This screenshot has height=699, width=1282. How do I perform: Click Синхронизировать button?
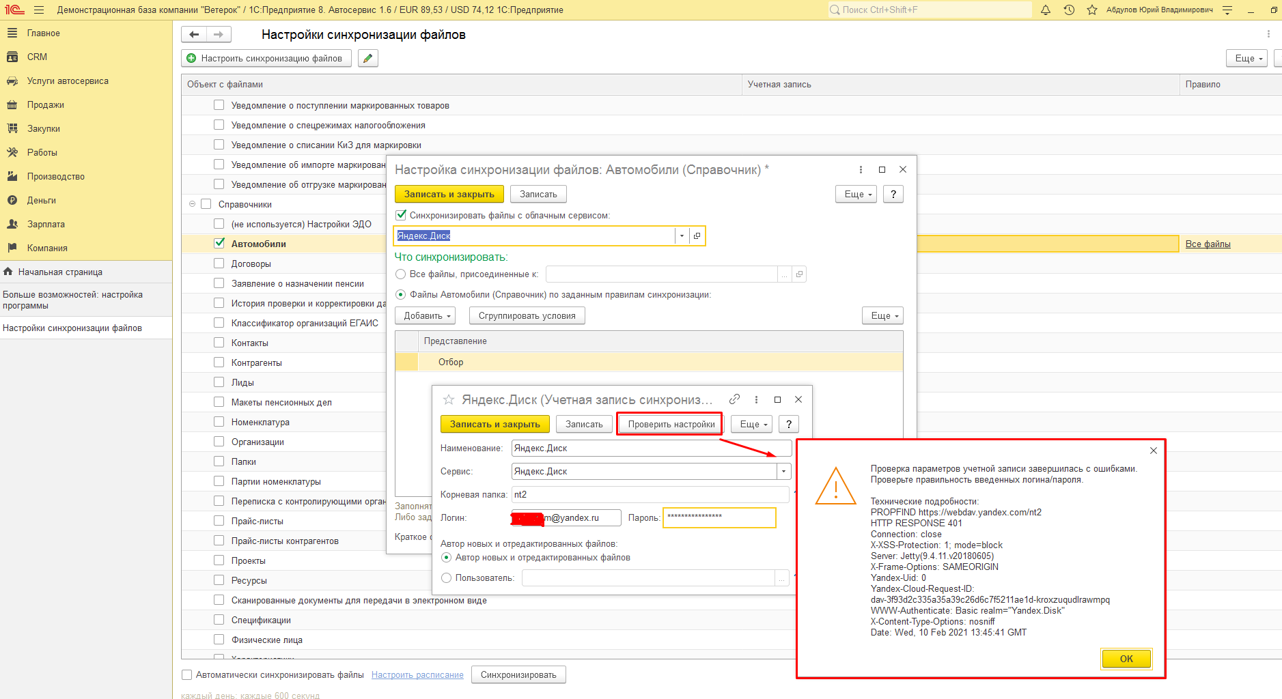click(x=518, y=674)
